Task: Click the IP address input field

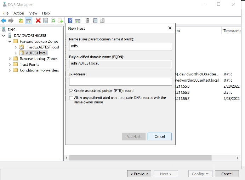Action: (120, 81)
